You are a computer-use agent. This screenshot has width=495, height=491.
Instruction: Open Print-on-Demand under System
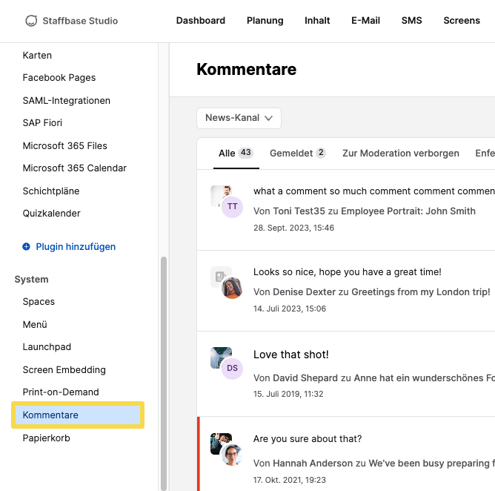click(x=61, y=392)
